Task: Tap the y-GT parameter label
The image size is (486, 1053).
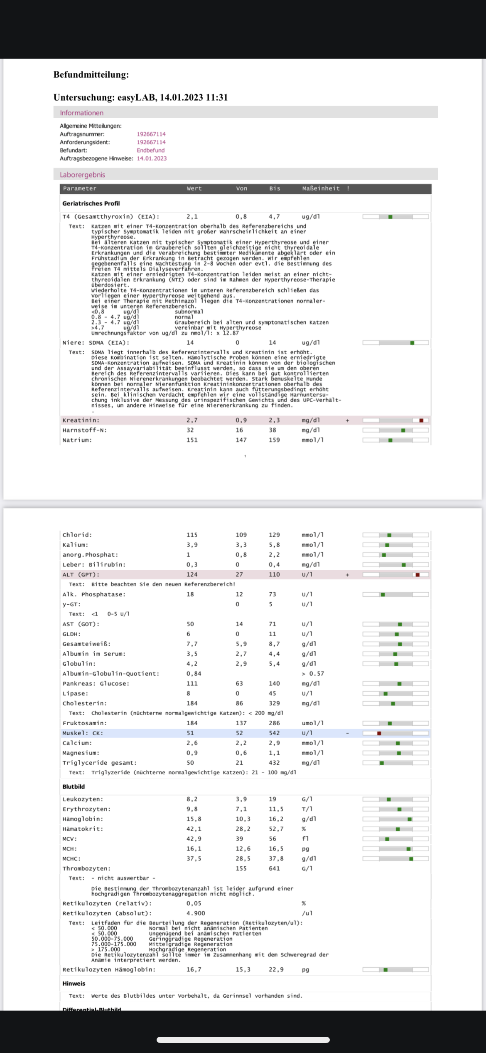Action: click(72, 604)
